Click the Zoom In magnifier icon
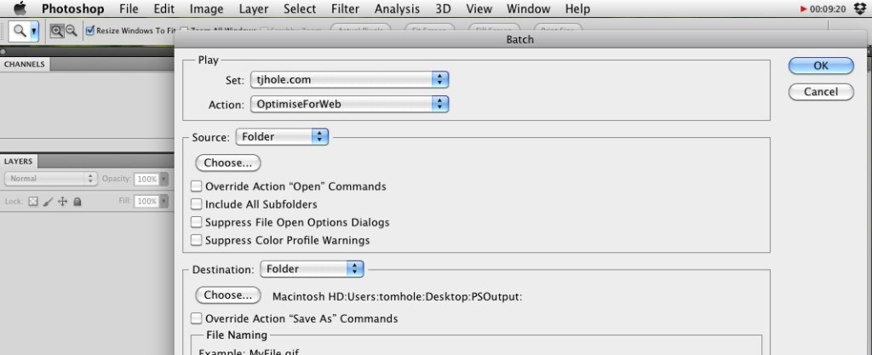This screenshot has width=872, height=355. point(57,31)
